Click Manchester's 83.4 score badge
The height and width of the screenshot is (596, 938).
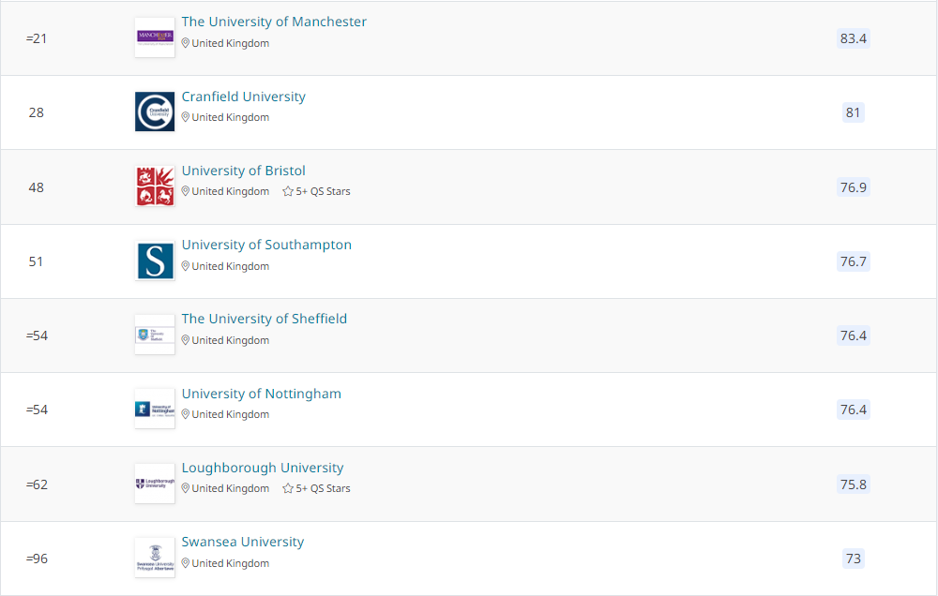click(x=853, y=38)
